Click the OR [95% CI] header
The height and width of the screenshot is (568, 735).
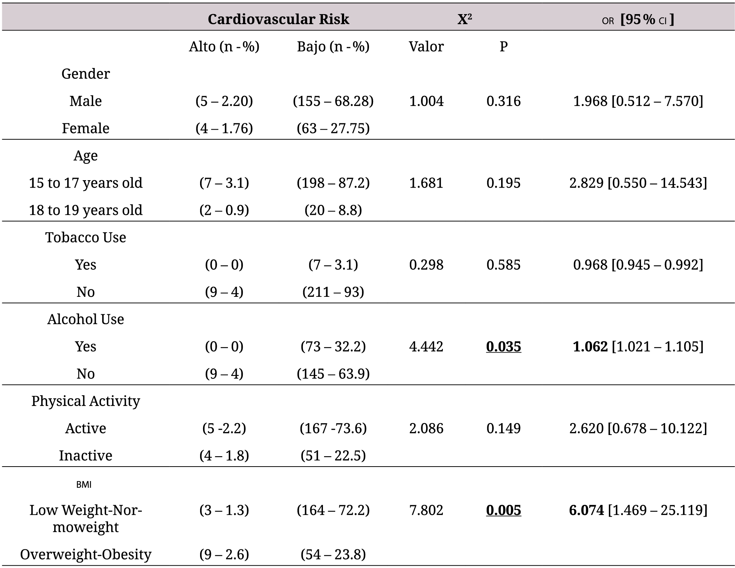pos(638,20)
